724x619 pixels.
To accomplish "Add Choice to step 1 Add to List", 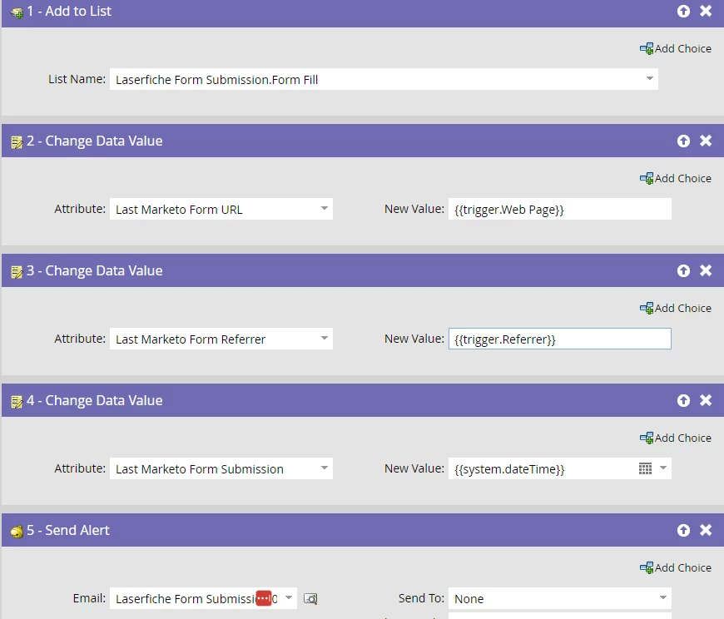I will tap(676, 48).
